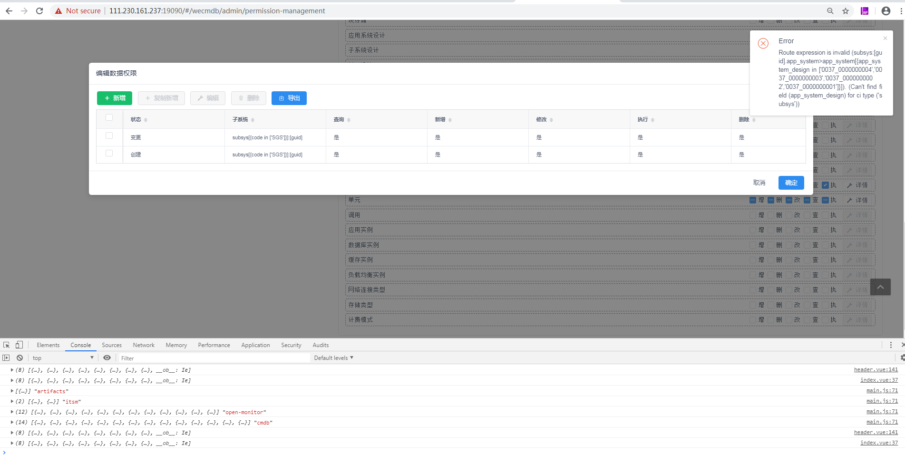The height and width of the screenshot is (474, 905).
Task: Open the create live expression eye icon
Action: click(107, 358)
